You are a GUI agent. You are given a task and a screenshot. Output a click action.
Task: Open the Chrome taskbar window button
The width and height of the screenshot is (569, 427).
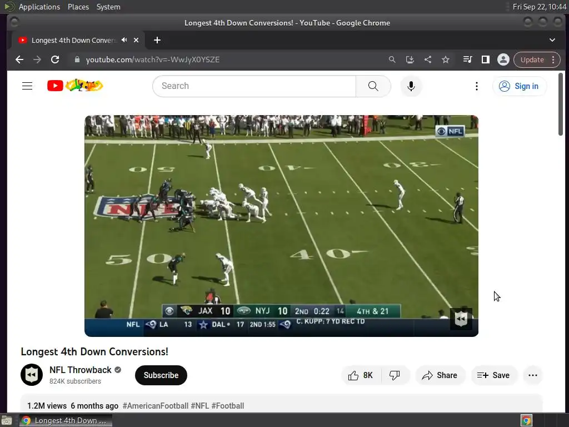[x=66, y=420]
